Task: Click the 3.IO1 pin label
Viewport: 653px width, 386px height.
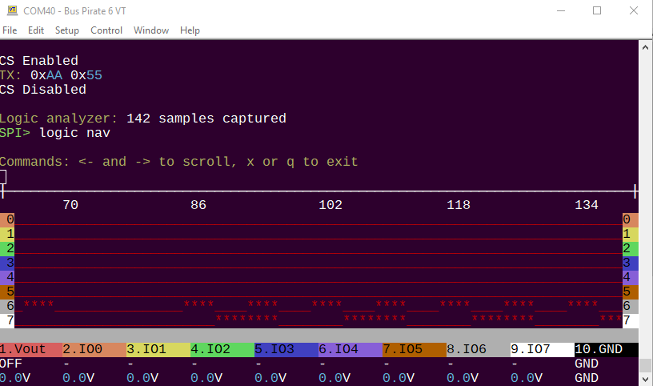Action: [158, 349]
